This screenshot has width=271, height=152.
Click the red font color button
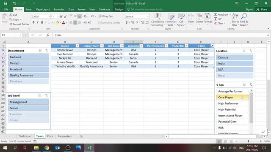(64, 22)
